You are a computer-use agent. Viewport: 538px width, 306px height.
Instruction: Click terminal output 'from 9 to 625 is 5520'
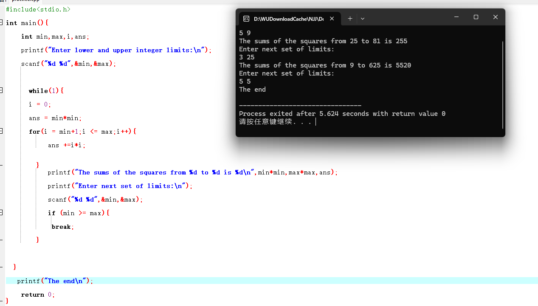tap(371, 65)
